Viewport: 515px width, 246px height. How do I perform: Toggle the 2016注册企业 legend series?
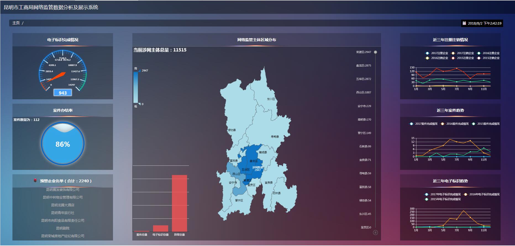(x=488, y=53)
